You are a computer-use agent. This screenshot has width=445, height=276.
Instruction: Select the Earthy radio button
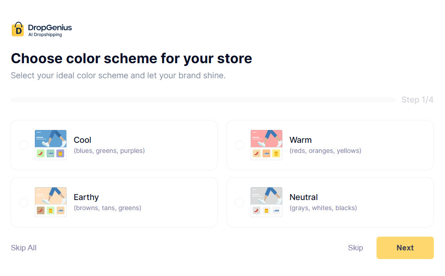click(x=23, y=202)
